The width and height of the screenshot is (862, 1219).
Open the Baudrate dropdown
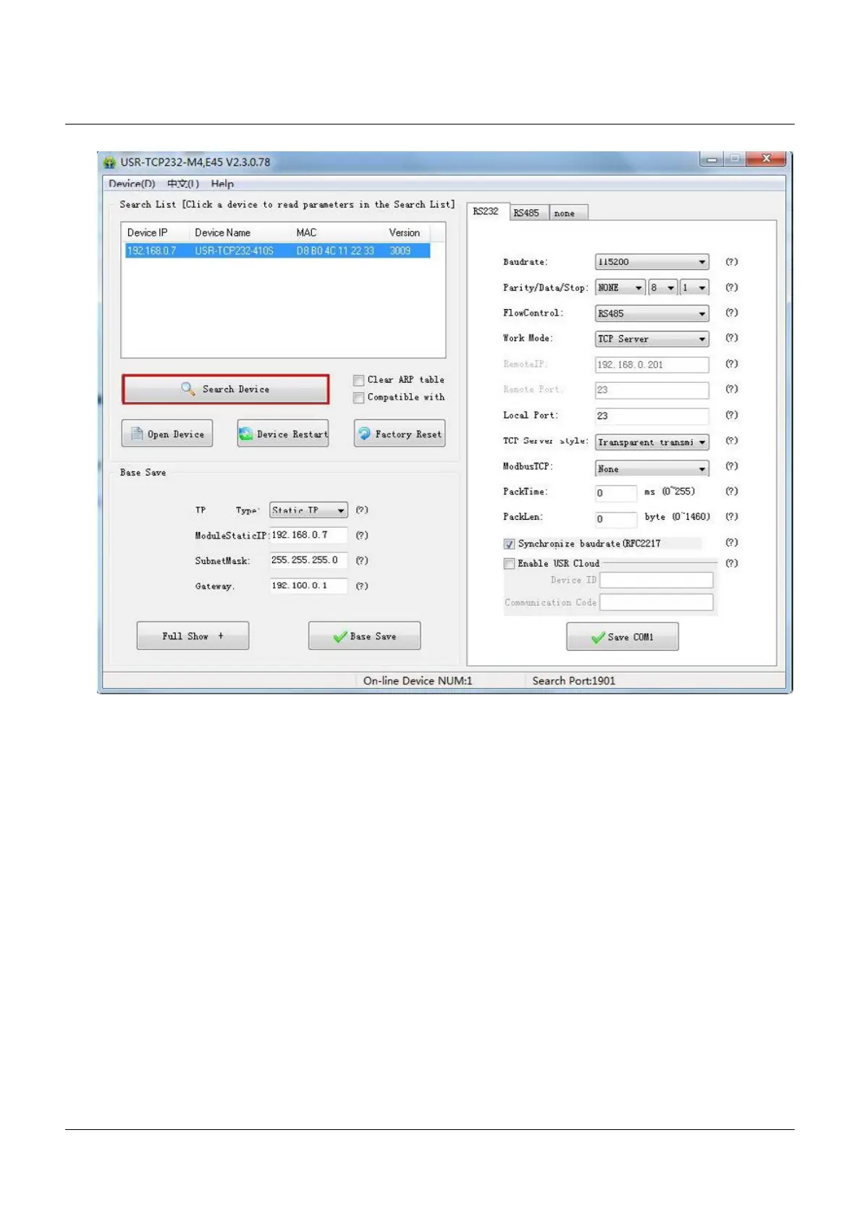coord(652,262)
